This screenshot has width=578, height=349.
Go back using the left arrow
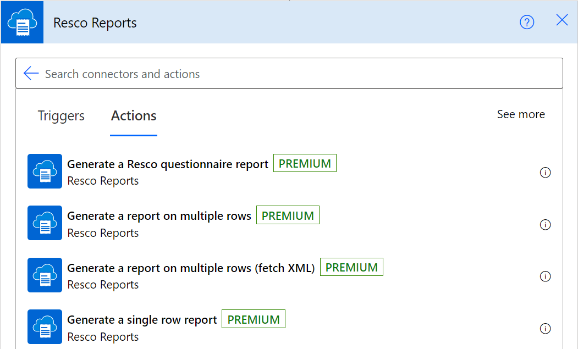31,74
